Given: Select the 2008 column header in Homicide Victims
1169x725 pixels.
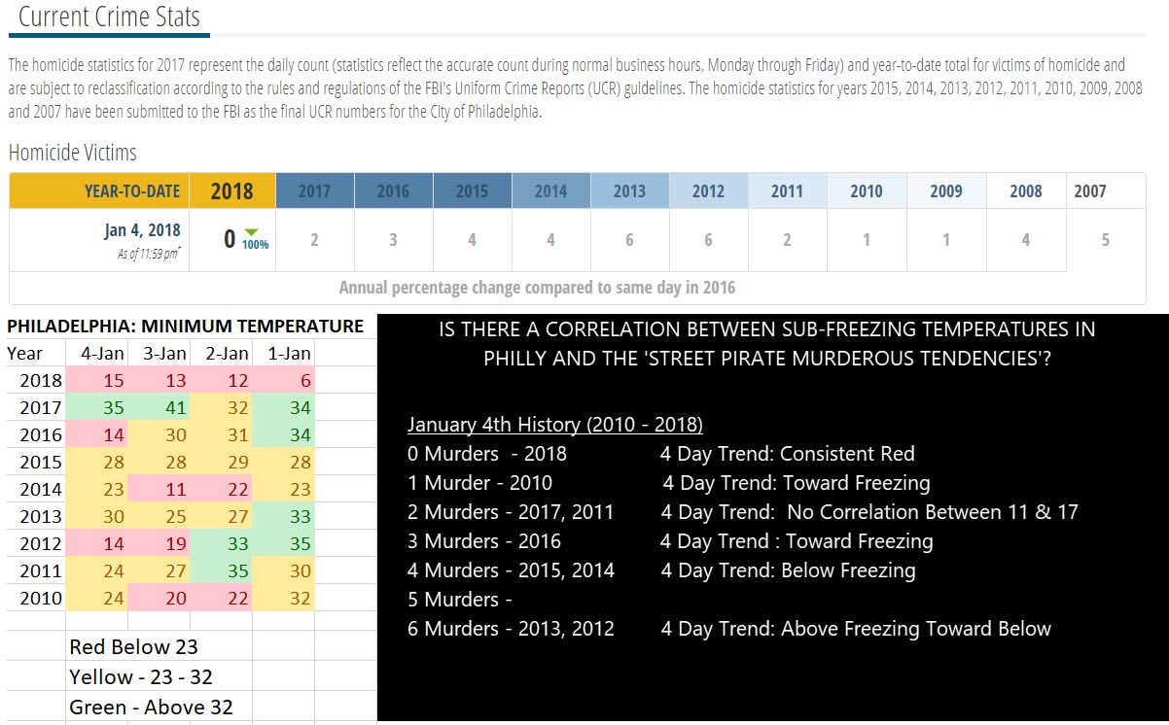Looking at the screenshot, I should click(x=1026, y=190).
